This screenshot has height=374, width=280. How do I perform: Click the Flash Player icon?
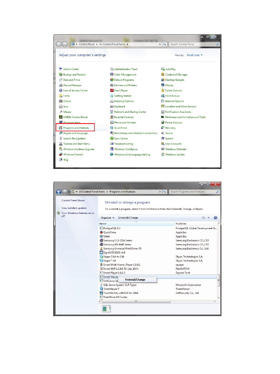112,90
